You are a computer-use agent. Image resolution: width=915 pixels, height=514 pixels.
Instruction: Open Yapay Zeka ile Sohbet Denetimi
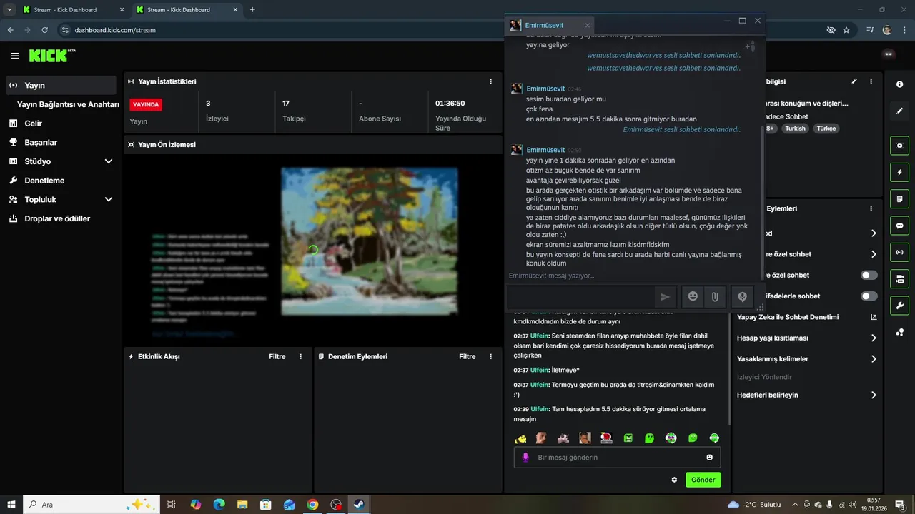tap(788, 317)
